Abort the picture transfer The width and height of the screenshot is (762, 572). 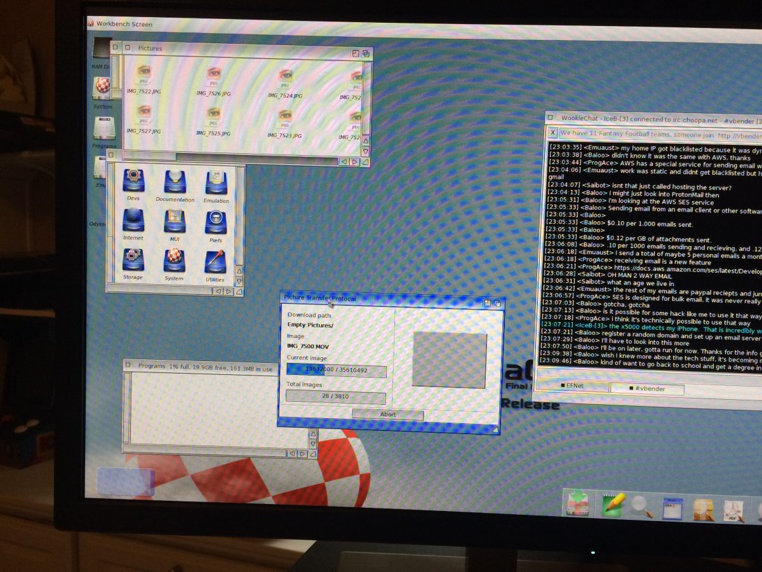tap(388, 414)
